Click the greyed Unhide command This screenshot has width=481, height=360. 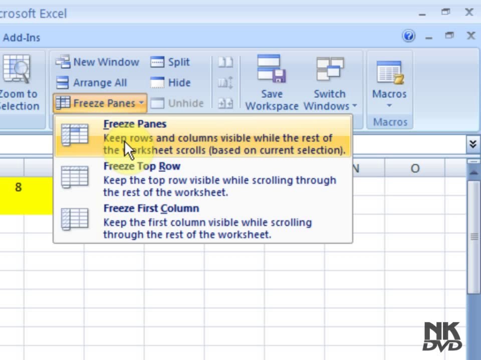[177, 103]
